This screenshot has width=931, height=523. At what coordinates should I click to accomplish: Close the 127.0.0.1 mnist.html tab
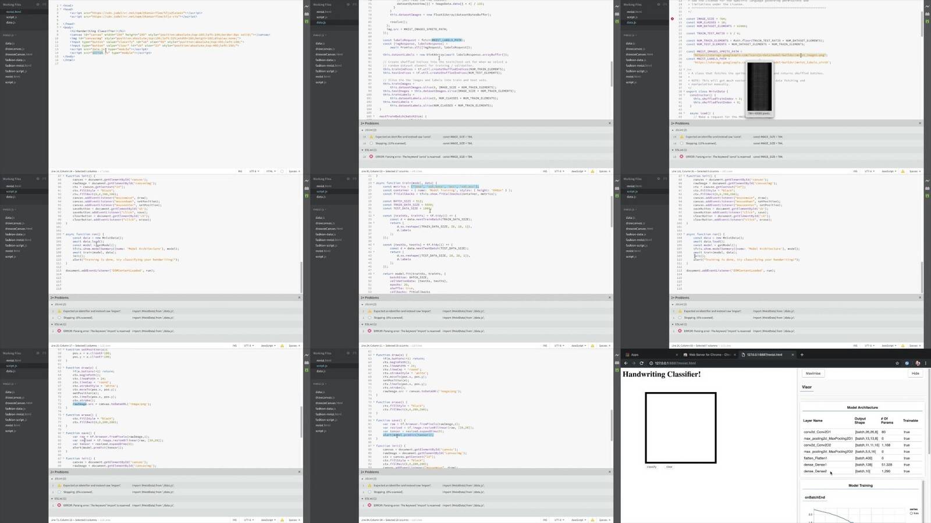pyautogui.click(x=793, y=355)
